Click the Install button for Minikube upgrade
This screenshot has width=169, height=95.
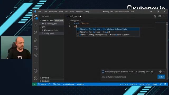point(161,77)
